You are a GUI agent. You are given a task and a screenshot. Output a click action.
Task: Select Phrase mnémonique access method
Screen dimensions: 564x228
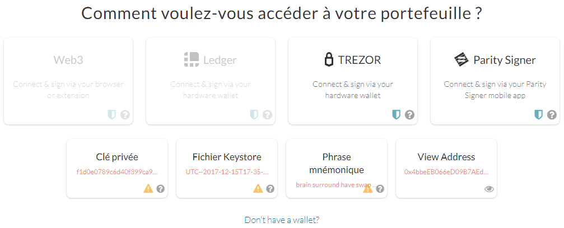coord(336,164)
